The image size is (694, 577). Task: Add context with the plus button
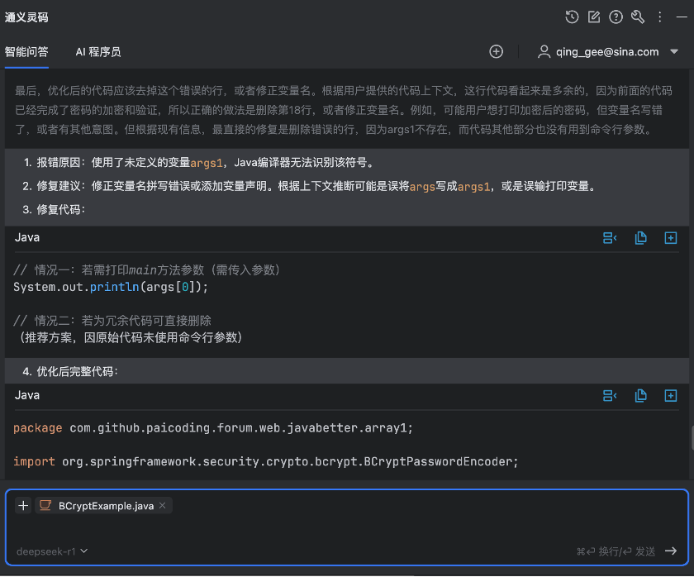coord(23,505)
